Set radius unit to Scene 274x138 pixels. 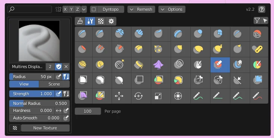[x=54, y=84]
